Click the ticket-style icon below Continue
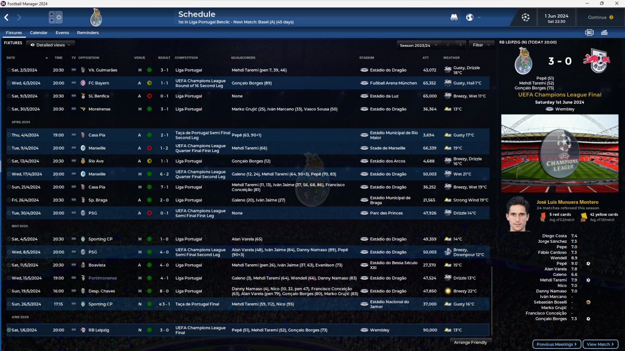This screenshot has width=625, height=351. (604, 33)
